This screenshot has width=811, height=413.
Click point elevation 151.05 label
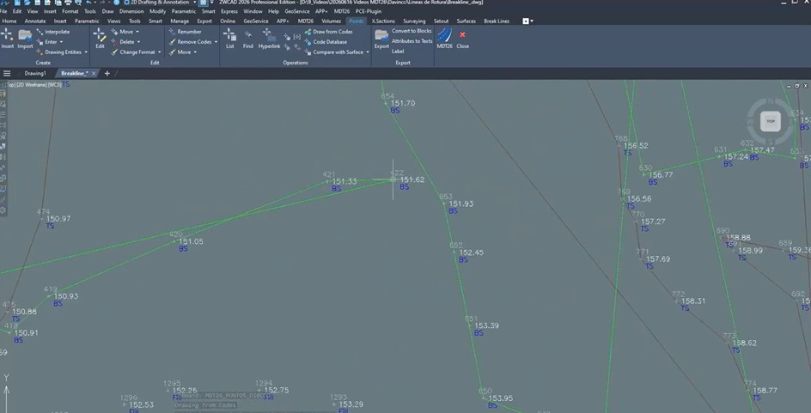pyautogui.click(x=191, y=242)
